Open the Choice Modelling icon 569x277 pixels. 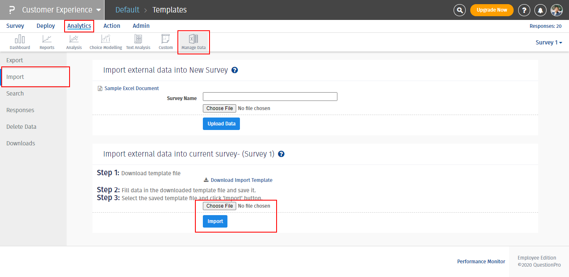(x=106, y=40)
